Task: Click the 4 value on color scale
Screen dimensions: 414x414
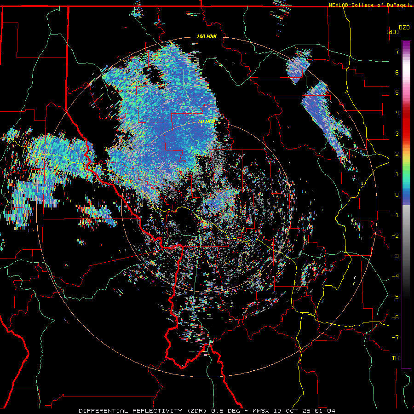Action: tap(397, 113)
